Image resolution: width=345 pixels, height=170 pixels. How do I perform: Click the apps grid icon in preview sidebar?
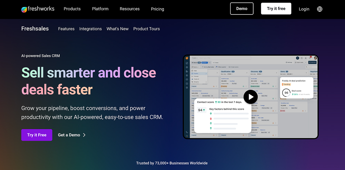point(187,136)
